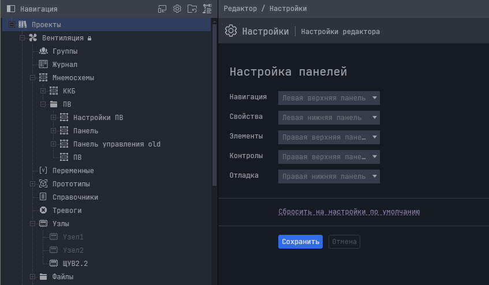Select the ЩУВ2.2 node in tree
This screenshot has height=285, width=489.
point(75,263)
